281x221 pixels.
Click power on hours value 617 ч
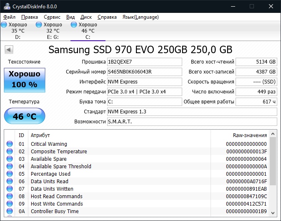click(x=256, y=102)
